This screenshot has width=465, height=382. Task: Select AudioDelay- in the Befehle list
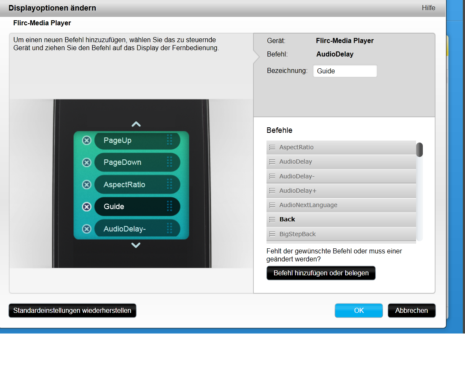pos(341,176)
